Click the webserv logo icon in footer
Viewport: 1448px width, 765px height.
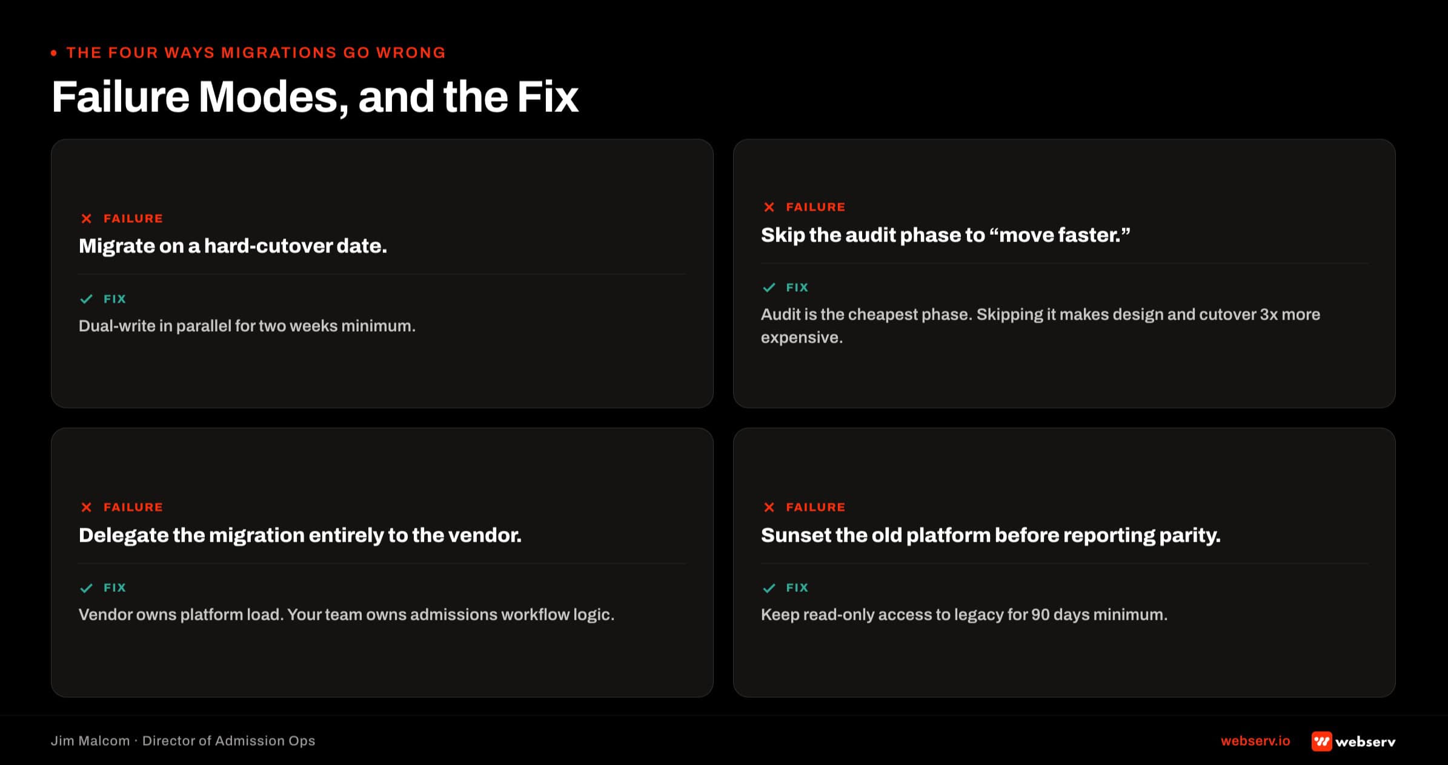coord(1321,741)
